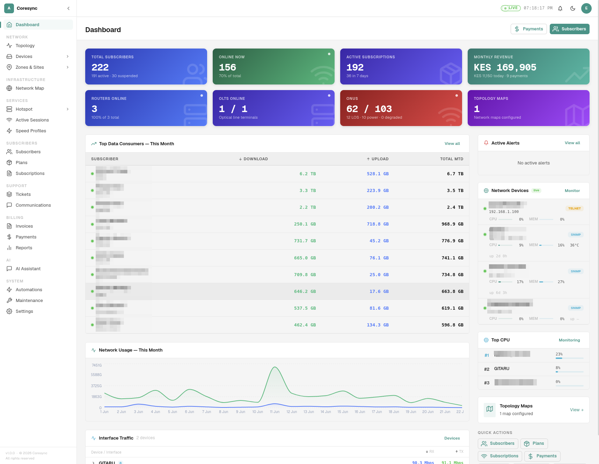Click the Invoices document icon
Image resolution: width=599 pixels, height=464 pixels.
point(9,226)
